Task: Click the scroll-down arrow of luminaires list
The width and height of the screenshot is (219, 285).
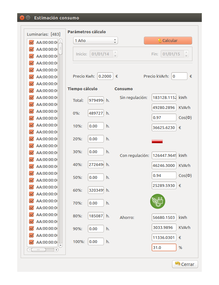Action: [60, 245]
